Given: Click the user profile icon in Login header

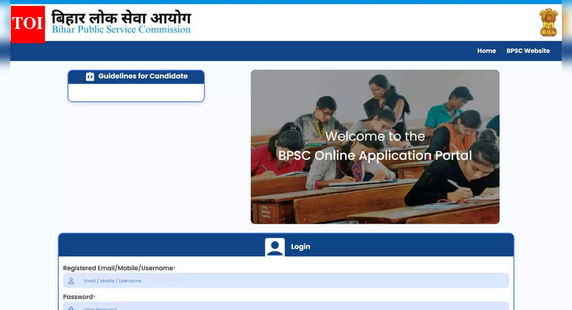Looking at the screenshot, I should pyautogui.click(x=276, y=246).
